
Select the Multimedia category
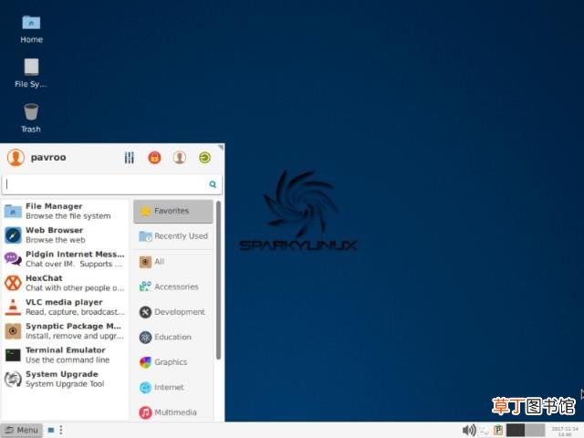pos(173,412)
